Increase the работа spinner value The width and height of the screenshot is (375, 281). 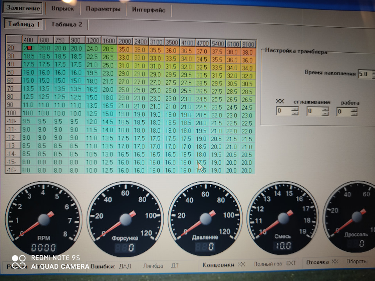pyautogui.click(x=354, y=109)
